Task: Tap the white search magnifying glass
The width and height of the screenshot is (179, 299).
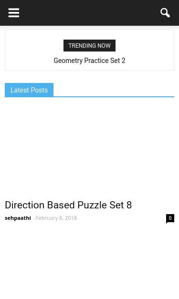Action: [x=165, y=13]
